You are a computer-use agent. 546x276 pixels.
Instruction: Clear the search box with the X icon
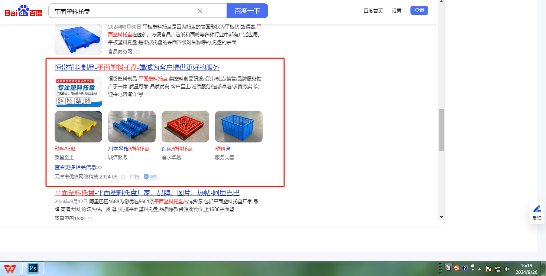click(x=200, y=11)
